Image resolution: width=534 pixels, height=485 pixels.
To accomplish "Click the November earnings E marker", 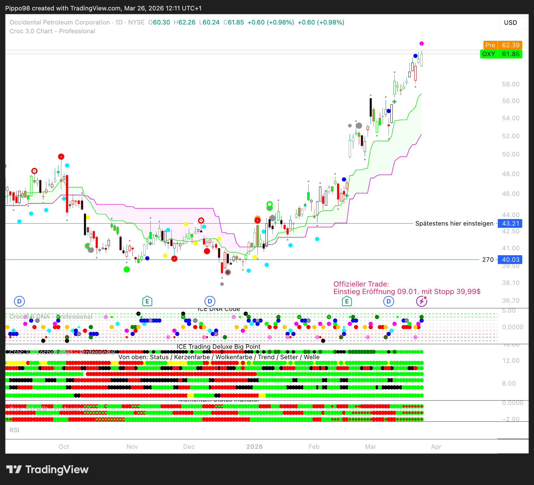I will (x=147, y=301).
